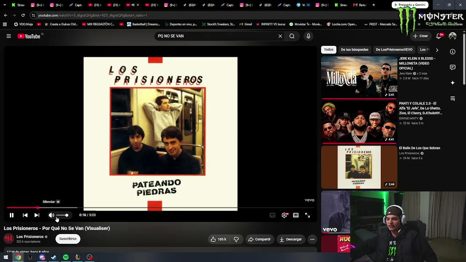Open Spotify from the taskbar

pyautogui.click(x=66, y=257)
